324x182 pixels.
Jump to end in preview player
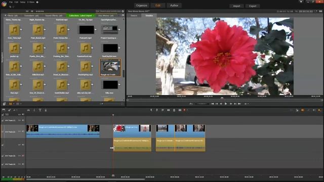239,104
